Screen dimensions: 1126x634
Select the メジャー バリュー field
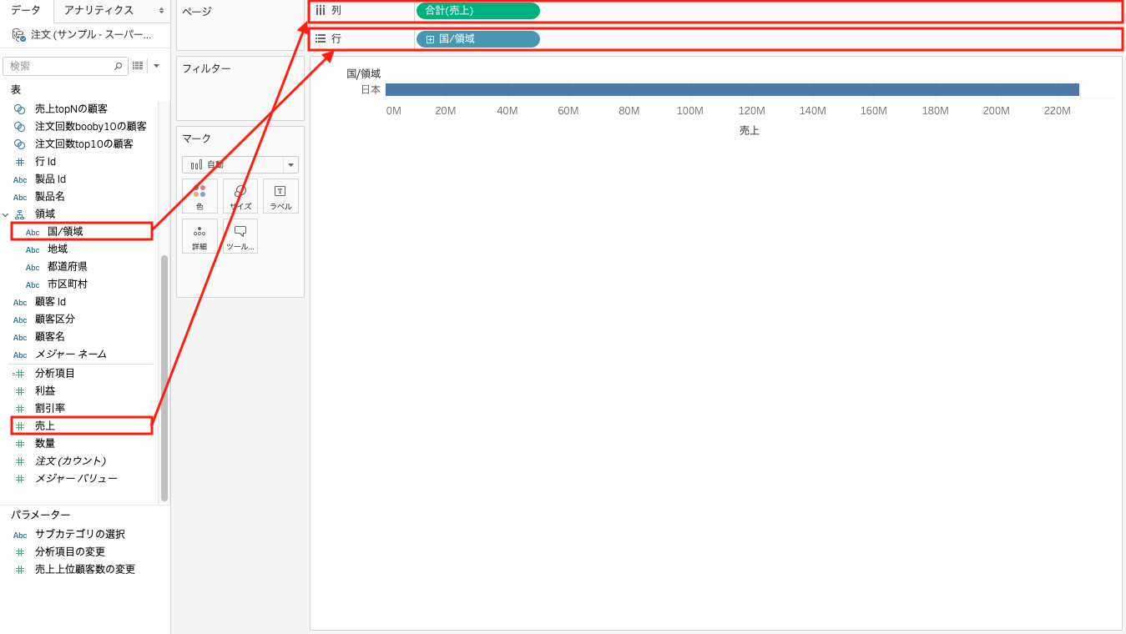[x=76, y=479]
